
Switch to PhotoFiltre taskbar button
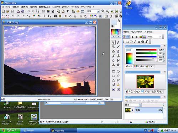(x=63, y=131)
